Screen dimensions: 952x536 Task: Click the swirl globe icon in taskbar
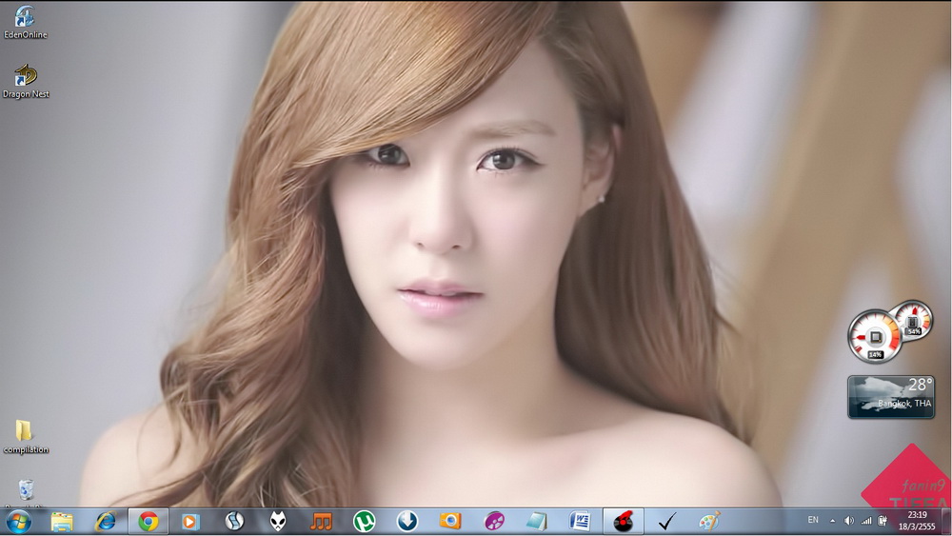(x=234, y=522)
